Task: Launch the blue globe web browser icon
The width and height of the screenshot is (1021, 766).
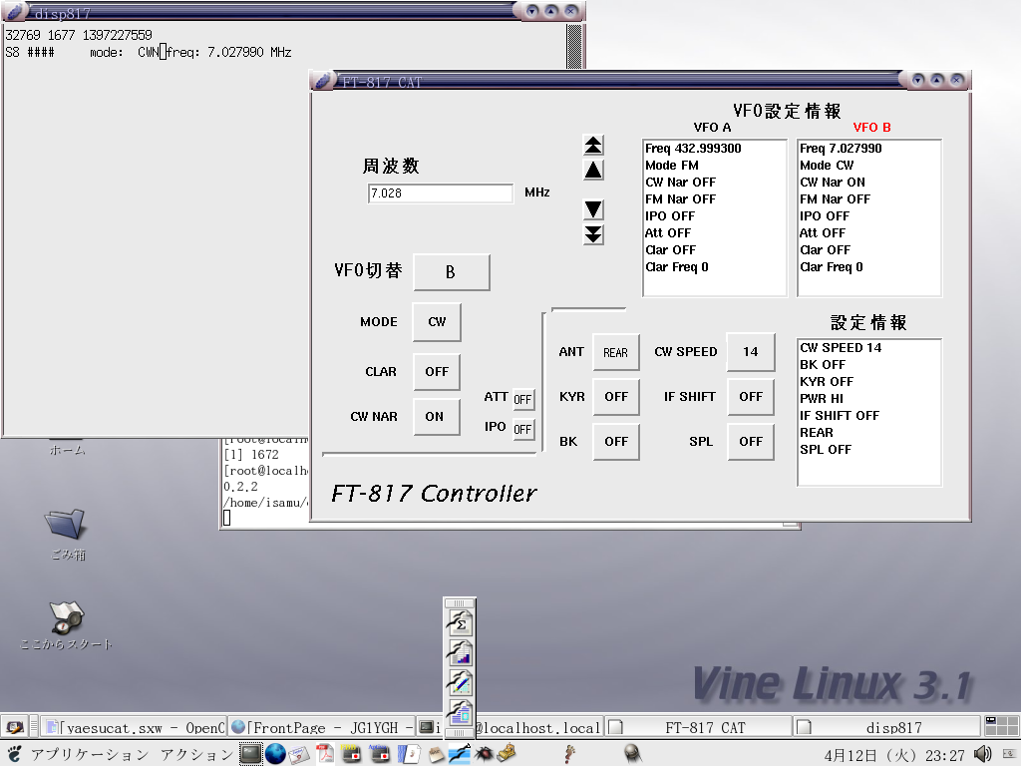Action: pos(275,754)
